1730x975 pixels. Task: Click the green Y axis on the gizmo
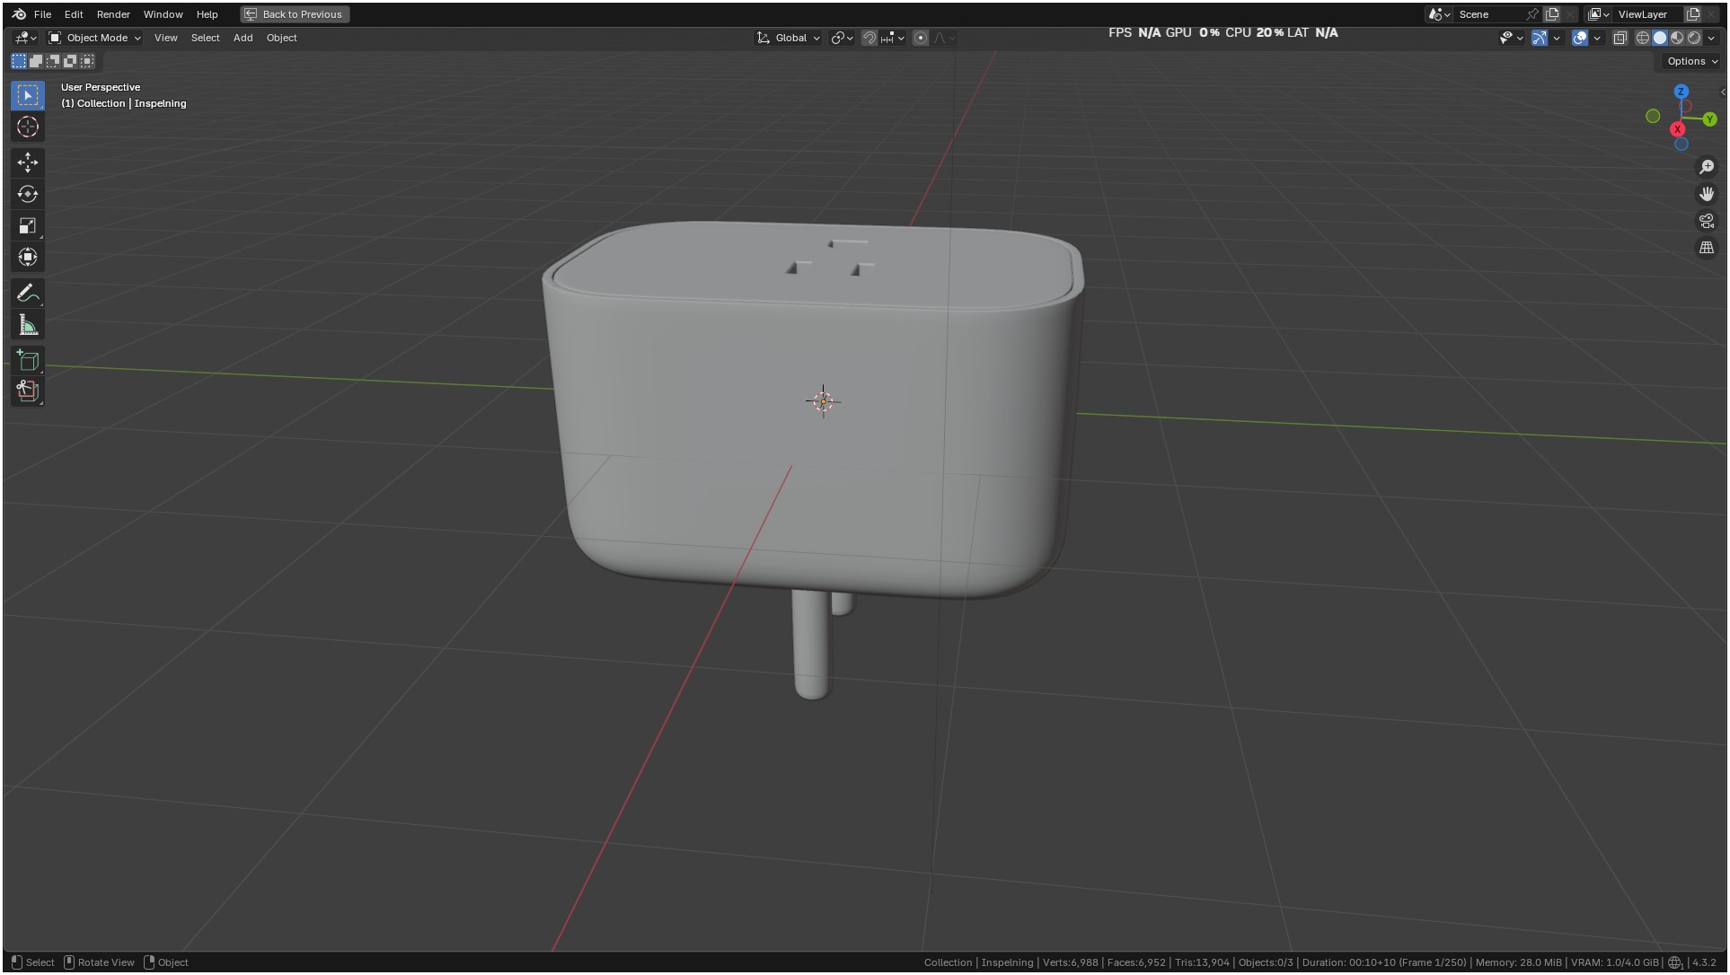click(1709, 119)
